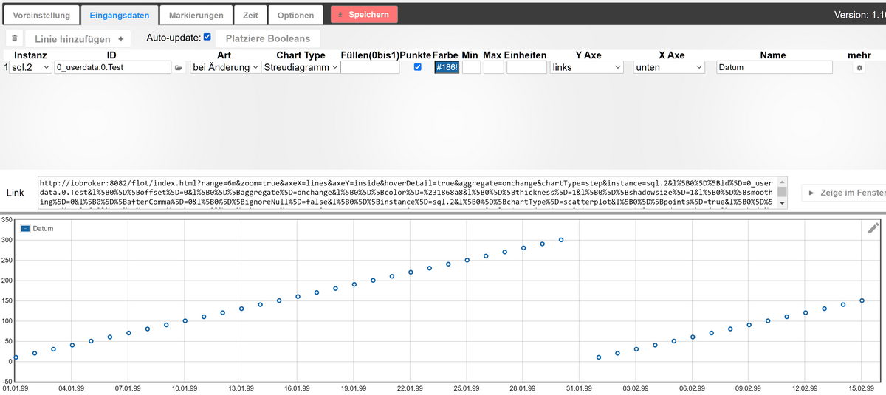Open the Chart Type Streudiagramm dropdown
886x395 pixels.
301,67
